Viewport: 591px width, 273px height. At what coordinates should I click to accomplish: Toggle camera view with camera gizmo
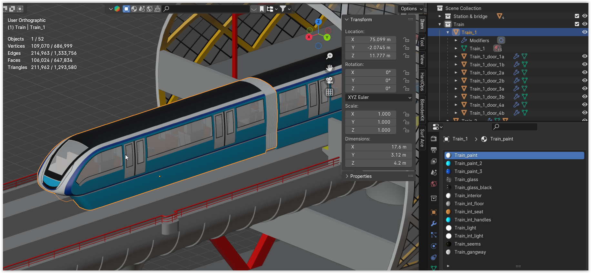(x=329, y=80)
